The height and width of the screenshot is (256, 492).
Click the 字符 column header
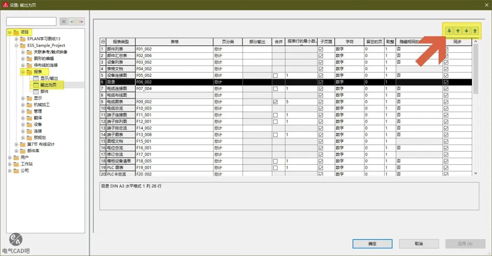pos(349,42)
